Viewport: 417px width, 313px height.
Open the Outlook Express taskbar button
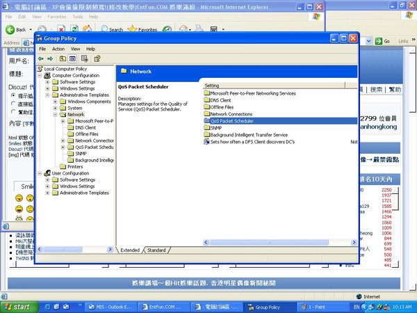coord(112,307)
